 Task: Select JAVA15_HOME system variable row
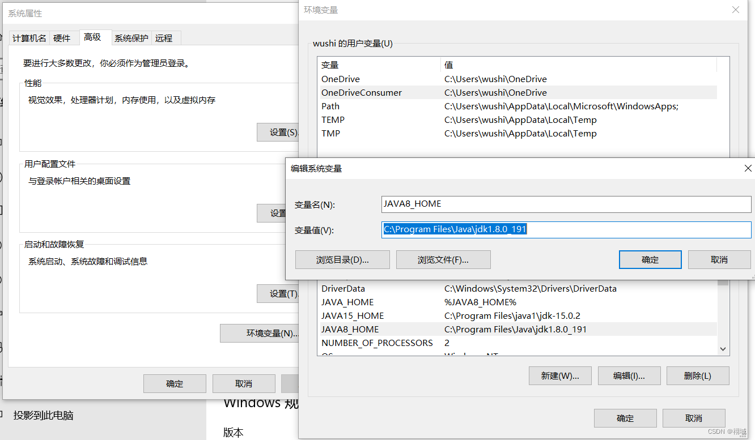[517, 316]
